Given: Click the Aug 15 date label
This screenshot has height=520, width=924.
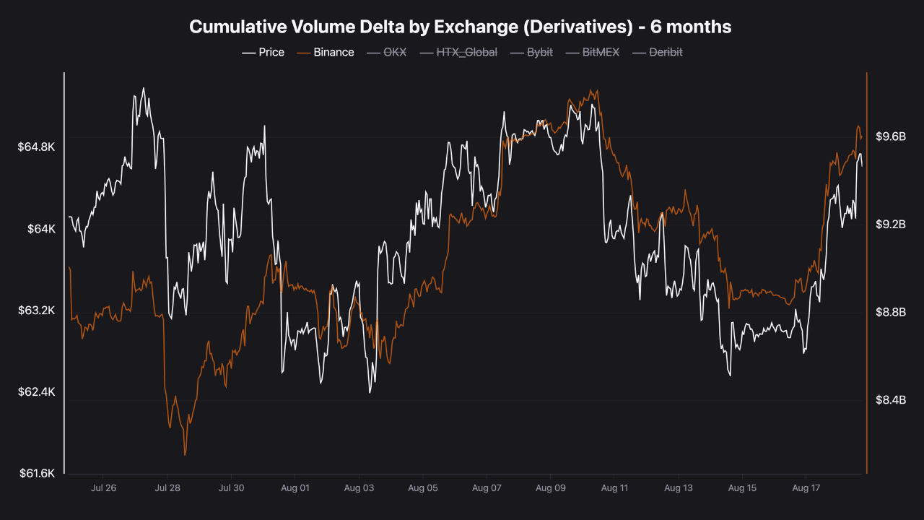Looking at the screenshot, I should 742,488.
